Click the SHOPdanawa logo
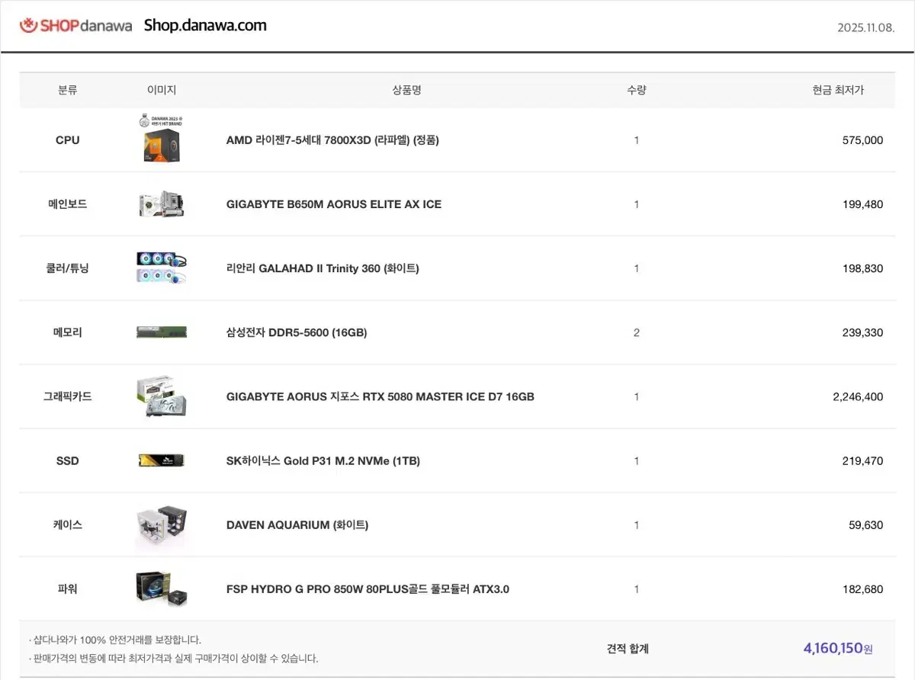Screen dimensions: 915x680 click(76, 25)
